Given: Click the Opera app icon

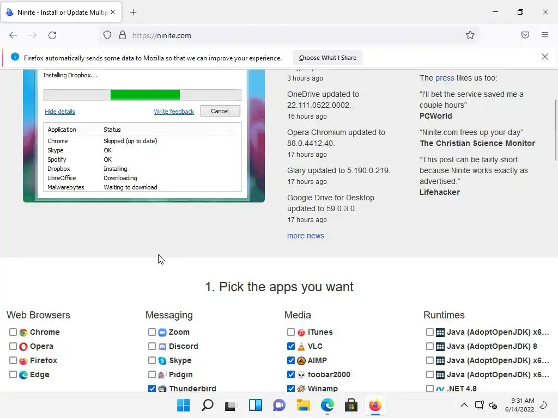Looking at the screenshot, I should pos(23,347).
